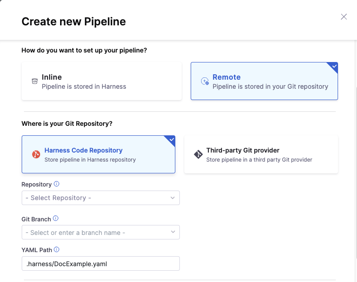The height and width of the screenshot is (282, 357).
Task: Select the Remote pipeline setup option
Action: (264, 81)
